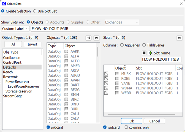Click the filter icon in Slots header
The width and height of the screenshot is (185, 132).
(x=179, y=38)
